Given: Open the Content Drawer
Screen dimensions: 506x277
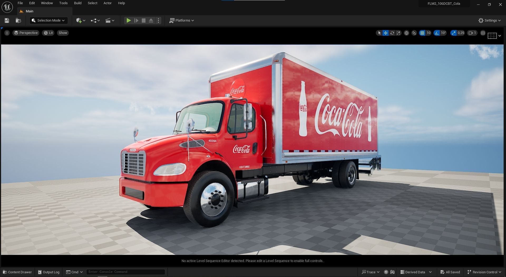Looking at the screenshot, I should [17, 272].
